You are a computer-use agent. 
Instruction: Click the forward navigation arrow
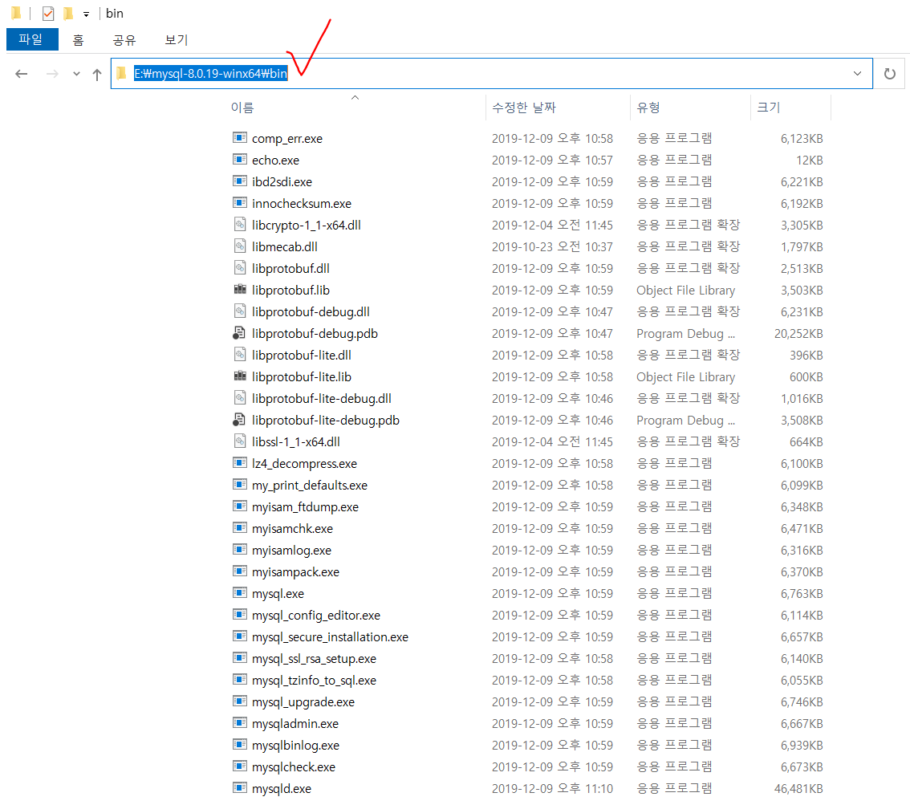point(52,74)
